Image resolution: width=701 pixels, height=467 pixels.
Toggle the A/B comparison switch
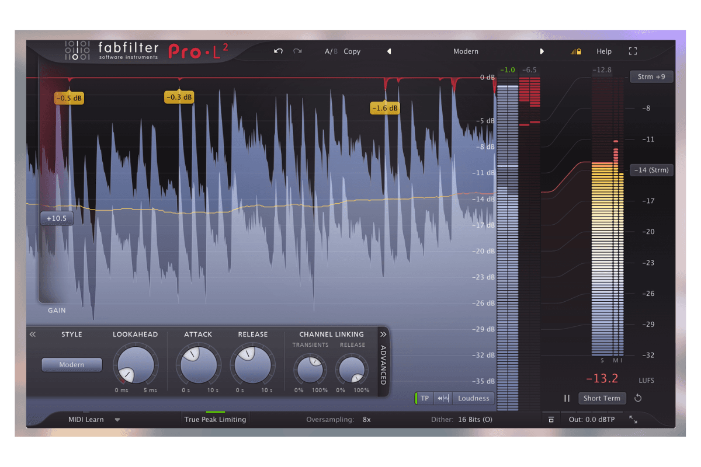331,51
